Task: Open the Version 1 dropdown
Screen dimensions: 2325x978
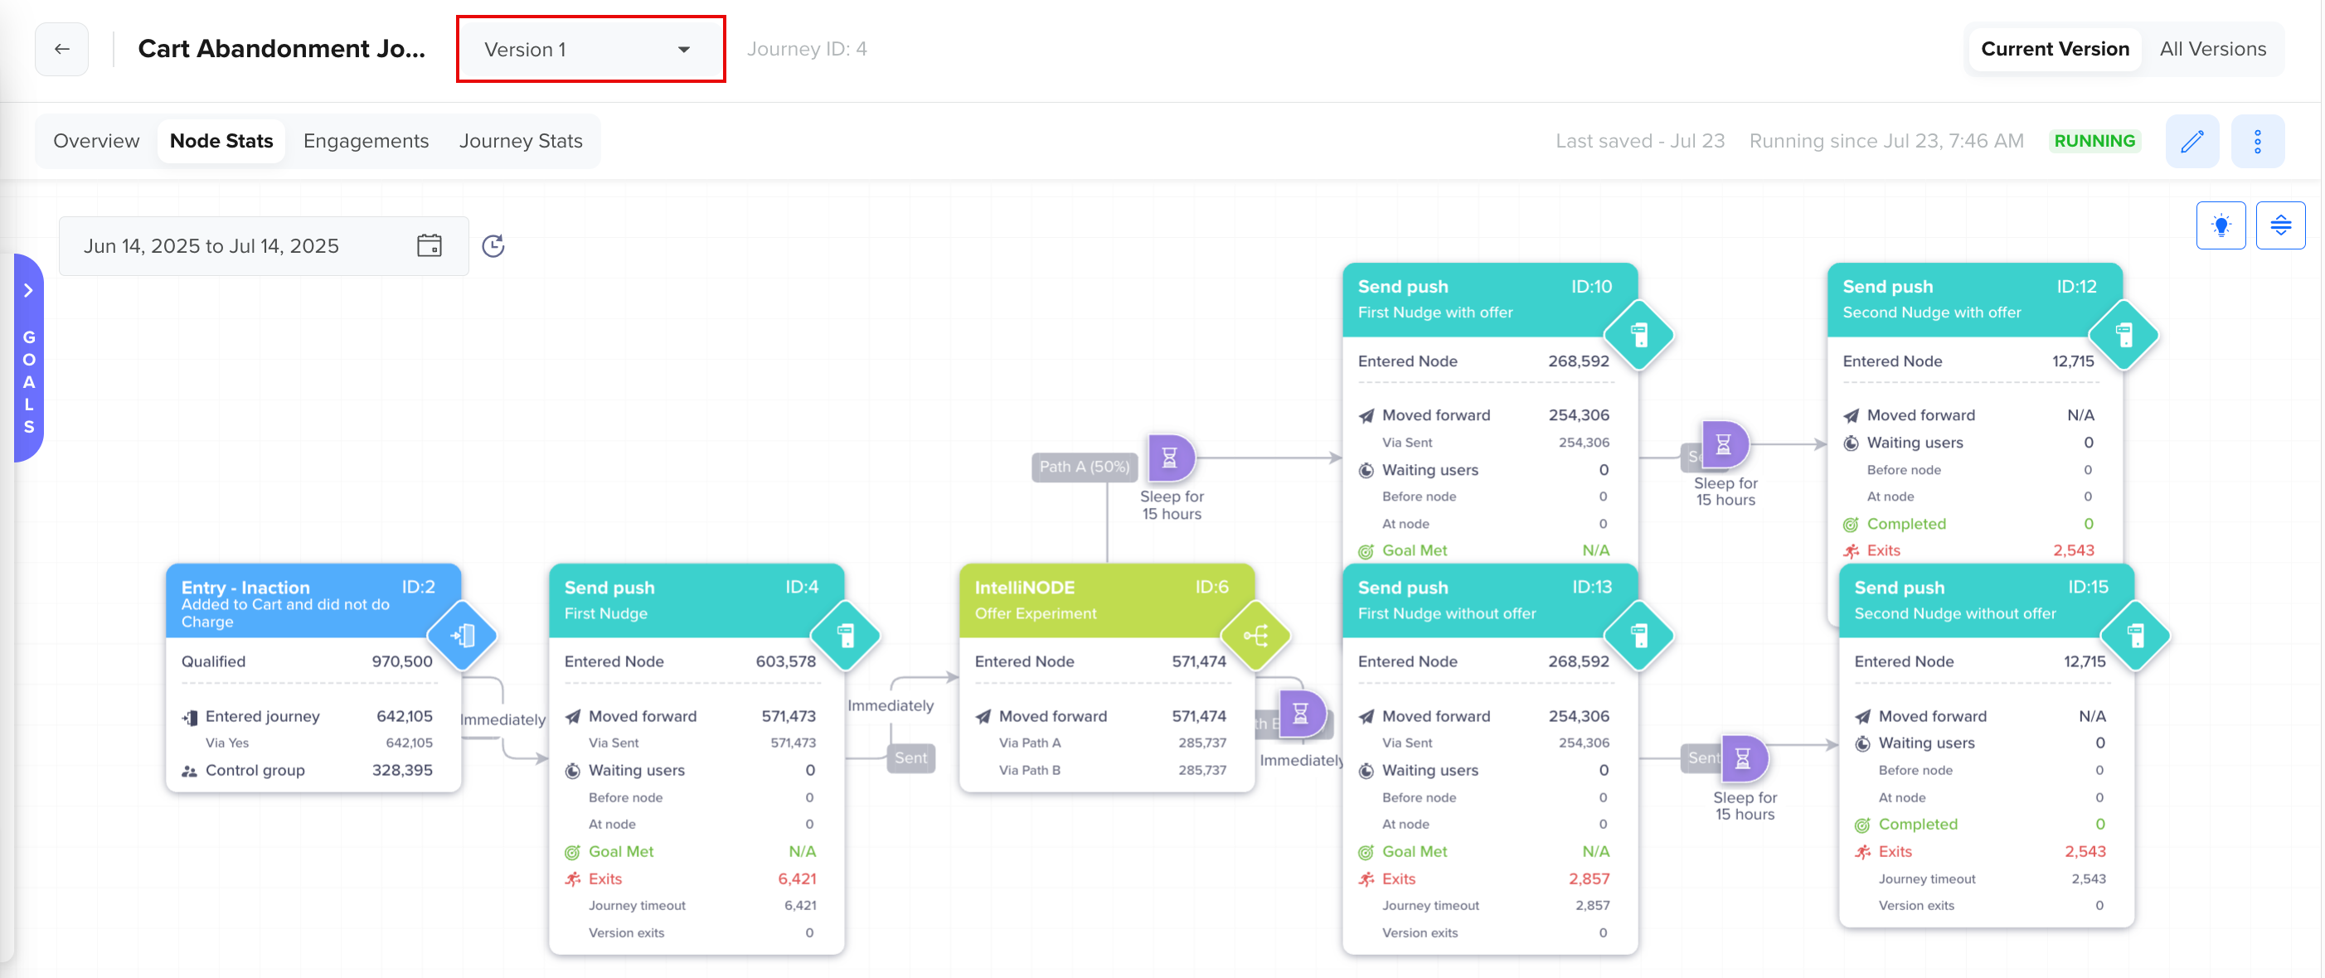Action: tap(590, 50)
